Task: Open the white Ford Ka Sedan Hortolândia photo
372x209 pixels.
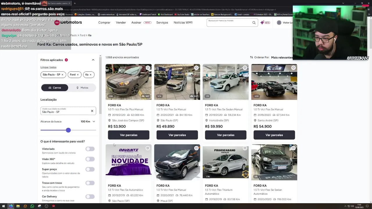Action: click(x=226, y=82)
